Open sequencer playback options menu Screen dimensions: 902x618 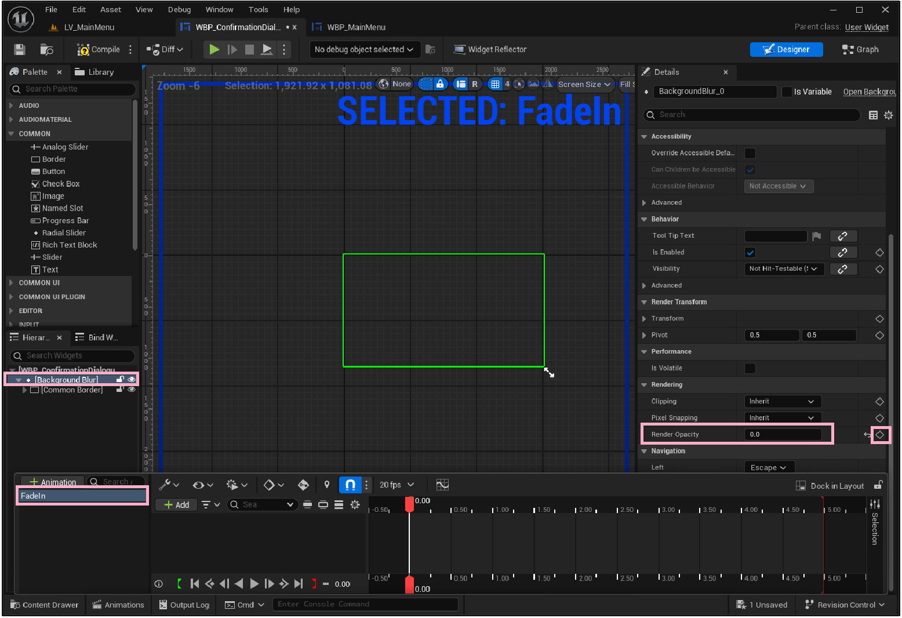[x=237, y=485]
